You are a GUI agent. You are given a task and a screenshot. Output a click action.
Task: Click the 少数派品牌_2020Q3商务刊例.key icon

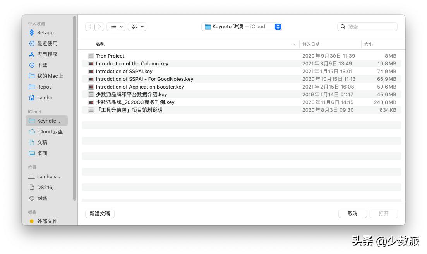[x=91, y=102]
